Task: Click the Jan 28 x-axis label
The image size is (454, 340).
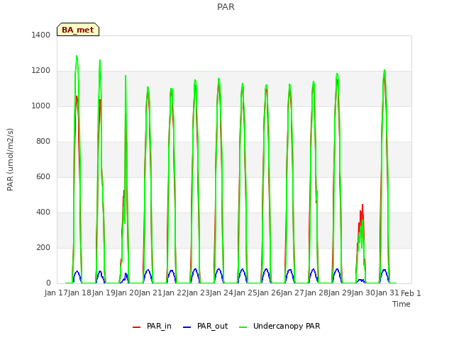Action: 316,293
